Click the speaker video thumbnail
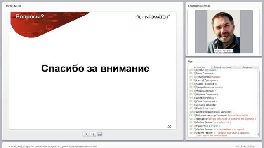Viewport: 264px width, 148px height. pos(224,32)
